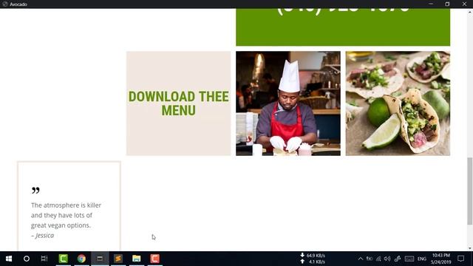The height and width of the screenshot is (266, 473).
Task: Click the green phone number banner
Action: click(x=343, y=27)
